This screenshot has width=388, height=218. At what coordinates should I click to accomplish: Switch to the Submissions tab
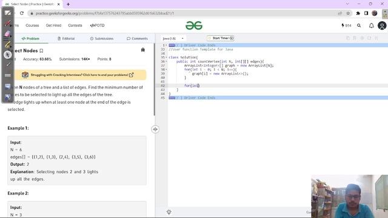coord(102,39)
